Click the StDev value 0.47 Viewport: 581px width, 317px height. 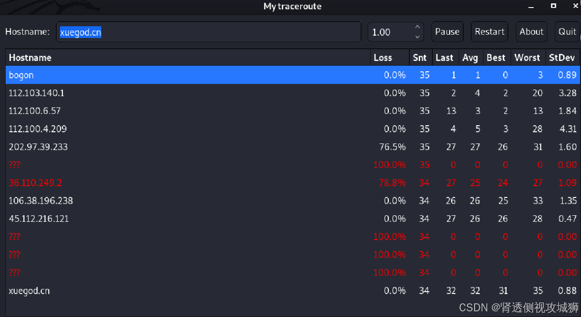(x=567, y=219)
